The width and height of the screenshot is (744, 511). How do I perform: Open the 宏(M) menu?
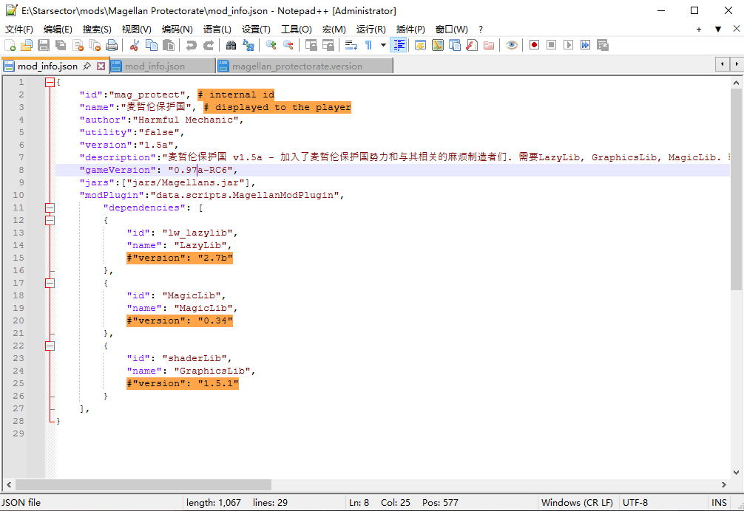tap(334, 30)
